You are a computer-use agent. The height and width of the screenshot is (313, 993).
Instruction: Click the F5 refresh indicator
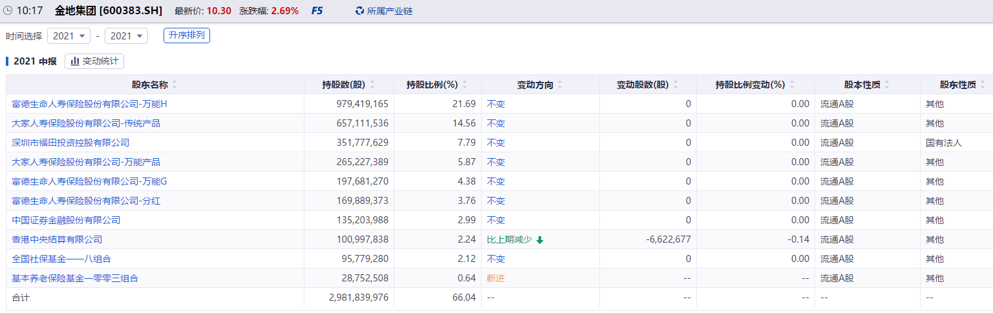click(x=317, y=11)
